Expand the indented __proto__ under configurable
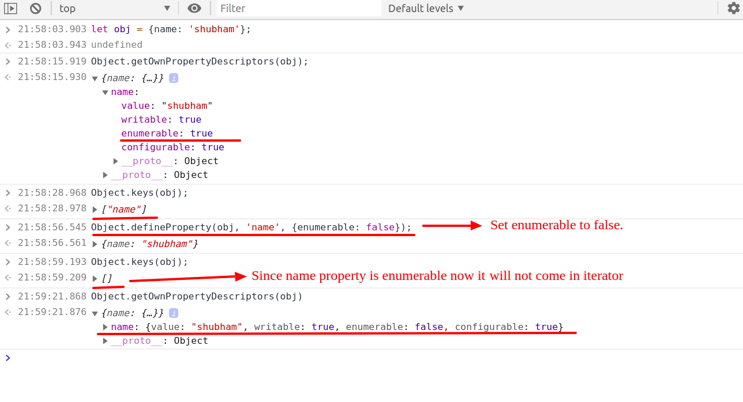The height and width of the screenshot is (402, 743). pos(116,161)
